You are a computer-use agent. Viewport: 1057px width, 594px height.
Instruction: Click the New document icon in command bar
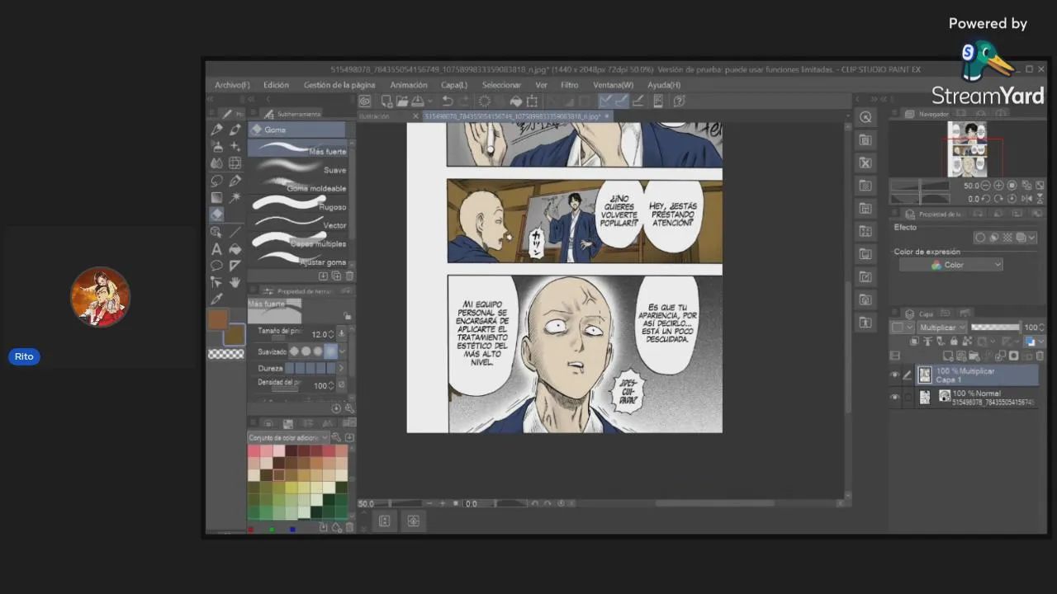[x=386, y=101]
